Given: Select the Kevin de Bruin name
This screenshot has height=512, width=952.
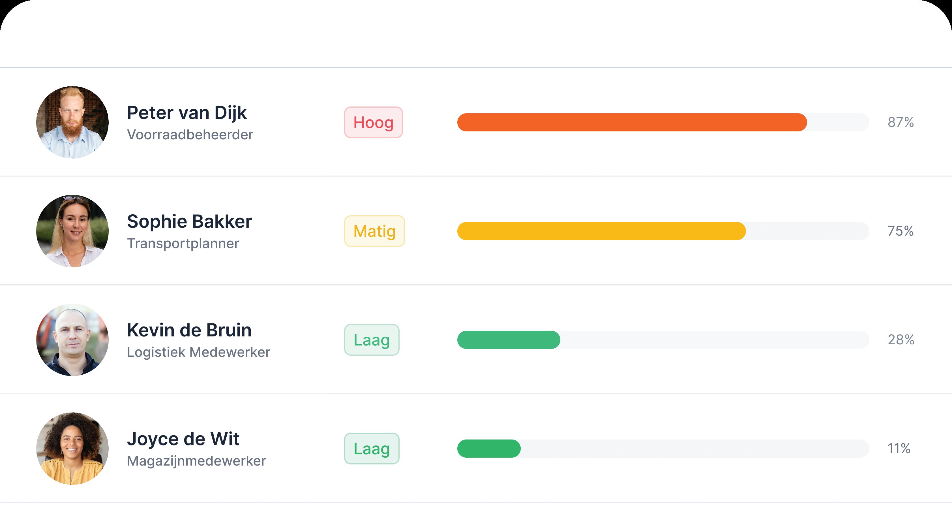Looking at the screenshot, I should (189, 330).
